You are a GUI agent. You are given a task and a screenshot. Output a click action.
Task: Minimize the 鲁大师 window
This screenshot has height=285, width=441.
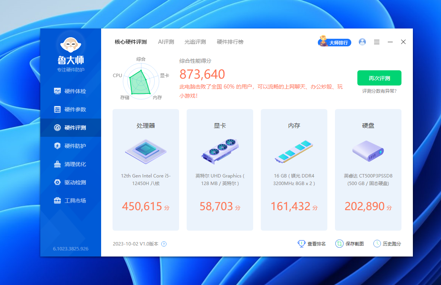[390, 42]
